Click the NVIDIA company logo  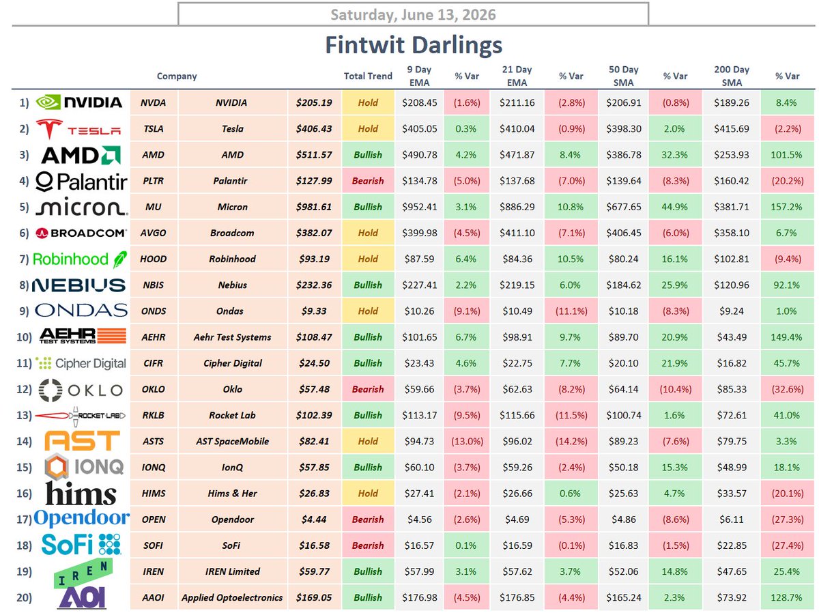click(x=79, y=102)
